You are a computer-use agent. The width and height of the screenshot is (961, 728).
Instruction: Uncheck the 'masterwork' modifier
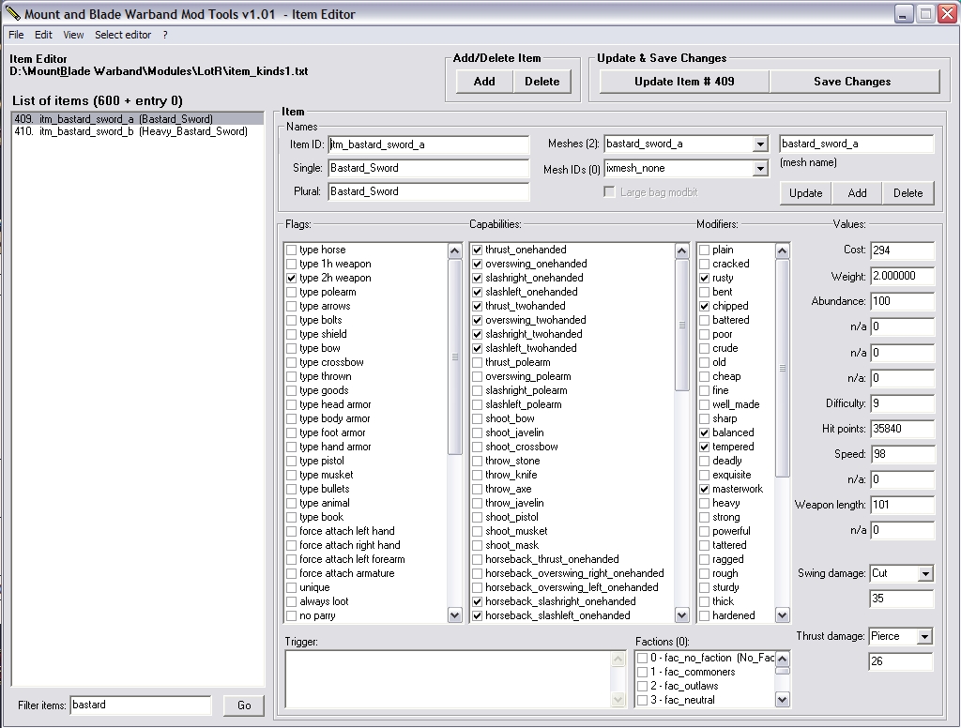point(705,490)
